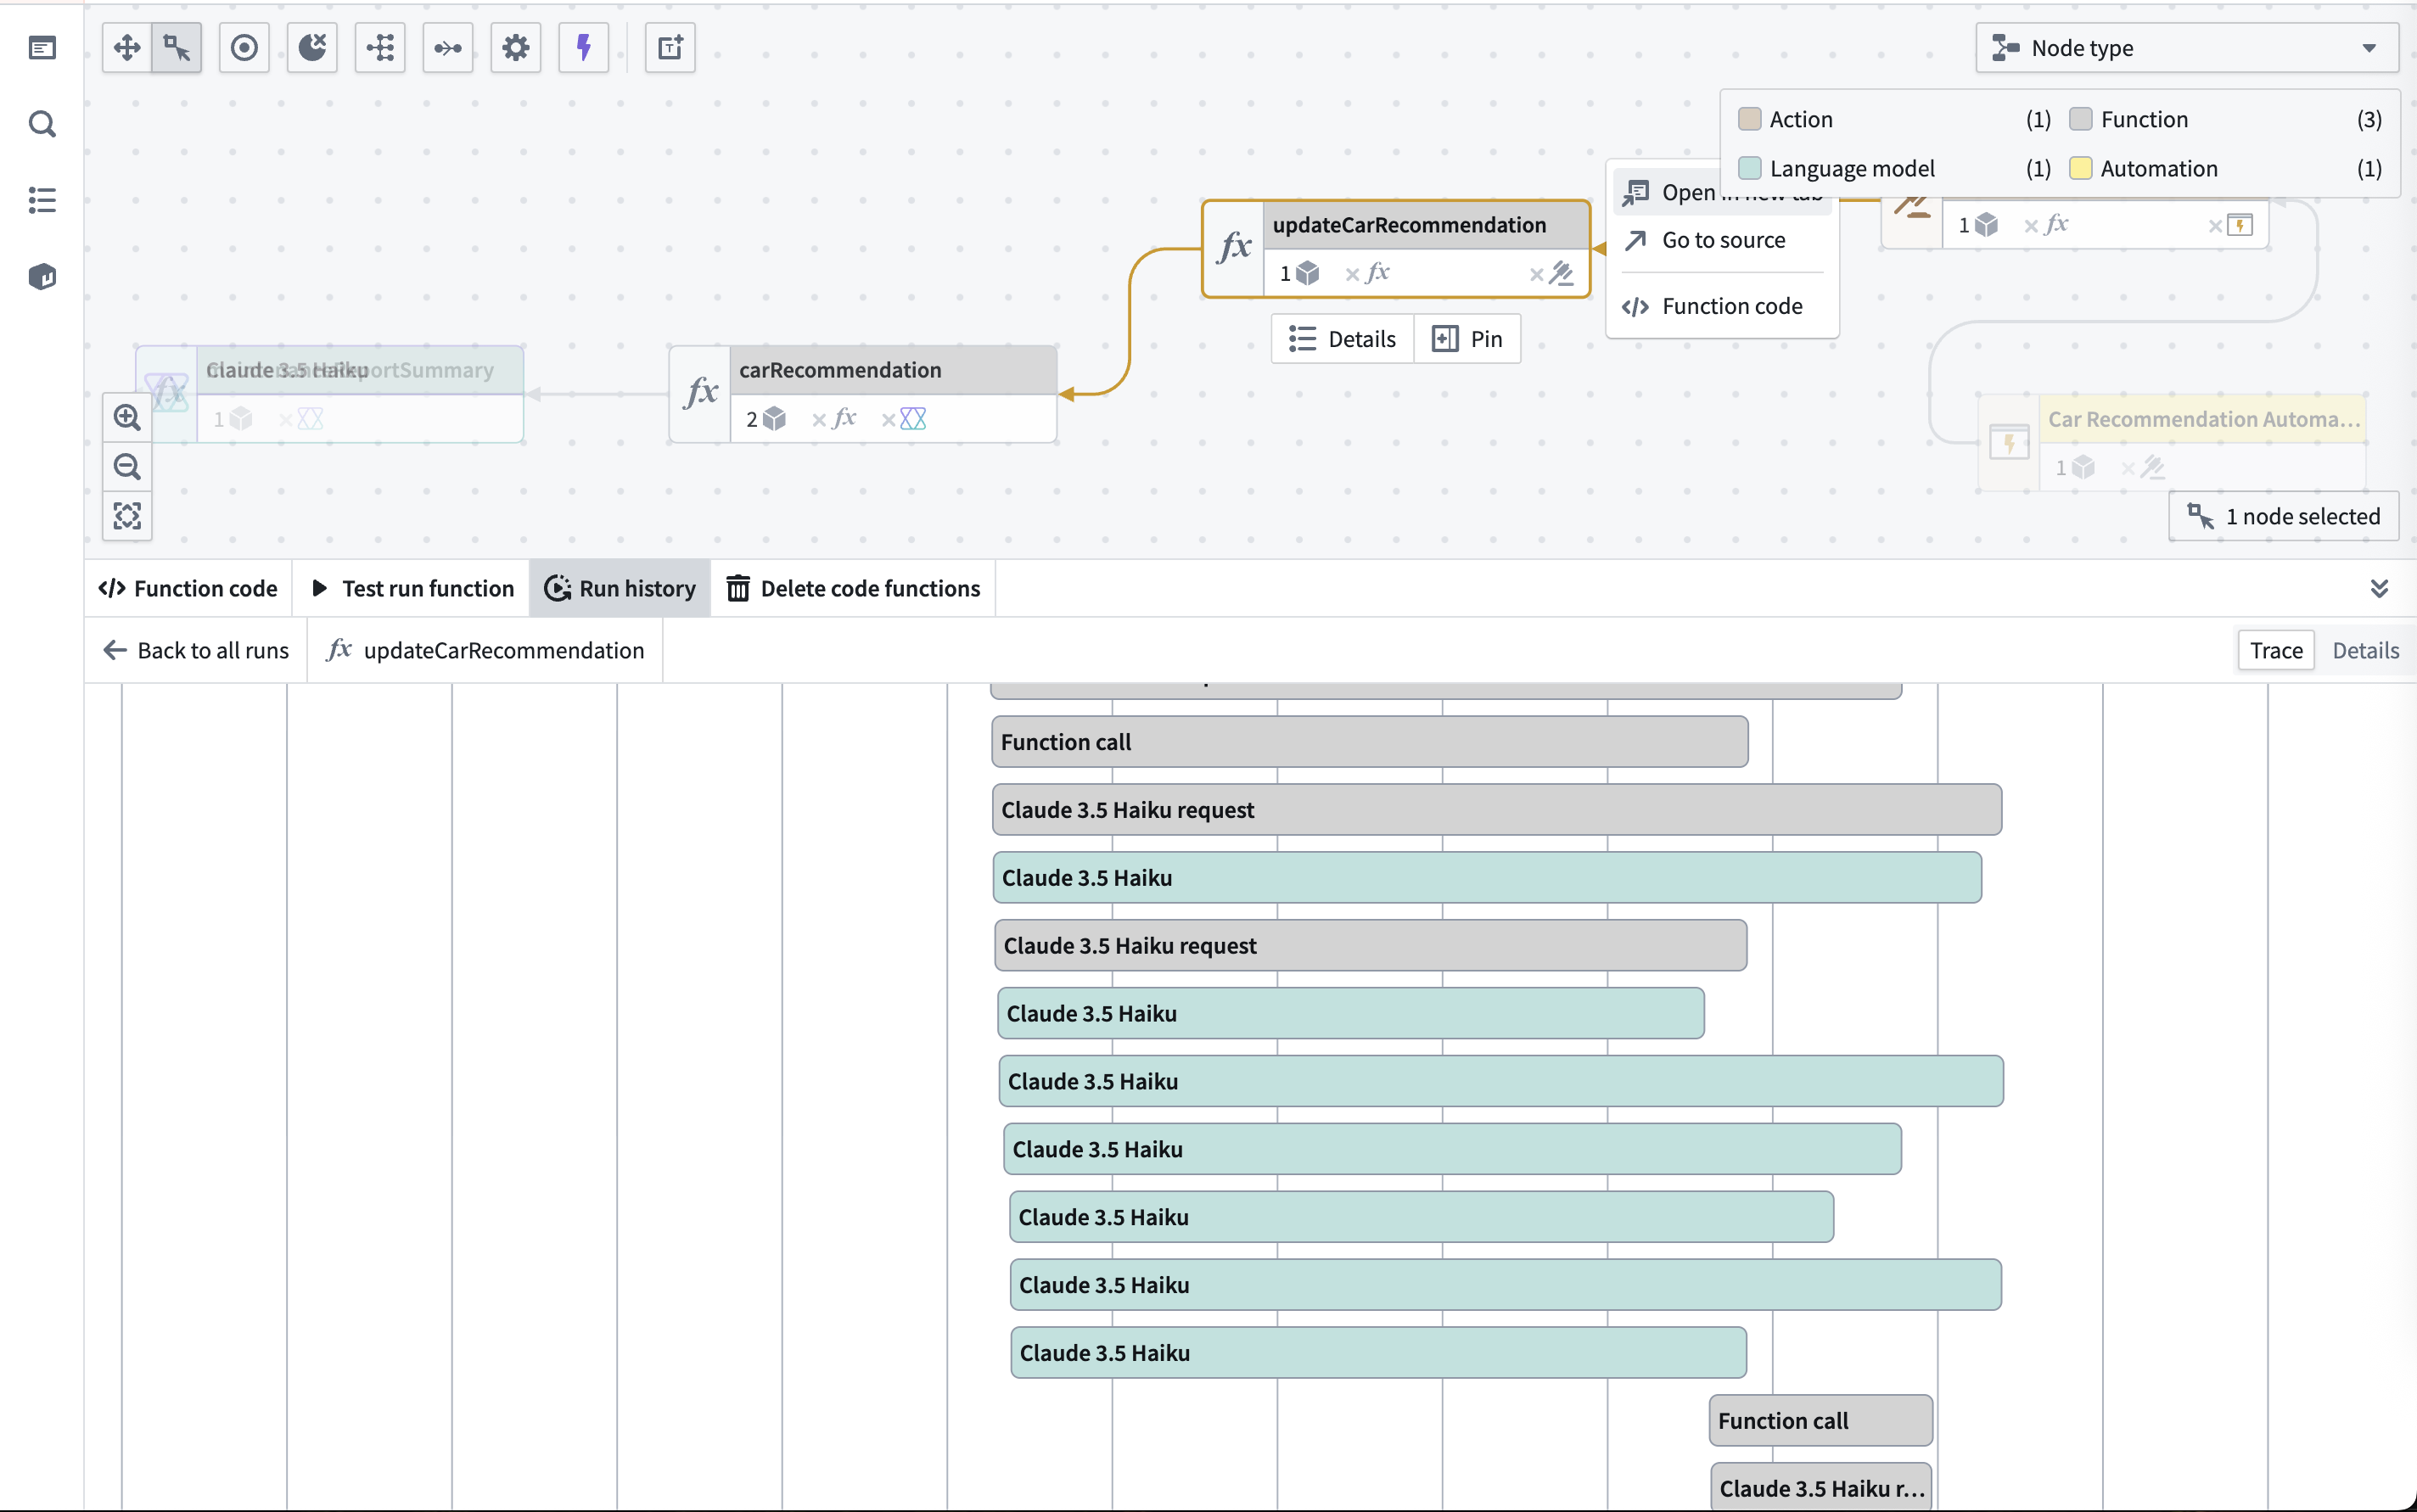Image resolution: width=2417 pixels, height=1512 pixels.
Task: Click the zoom out magnifier control
Action: [126, 466]
